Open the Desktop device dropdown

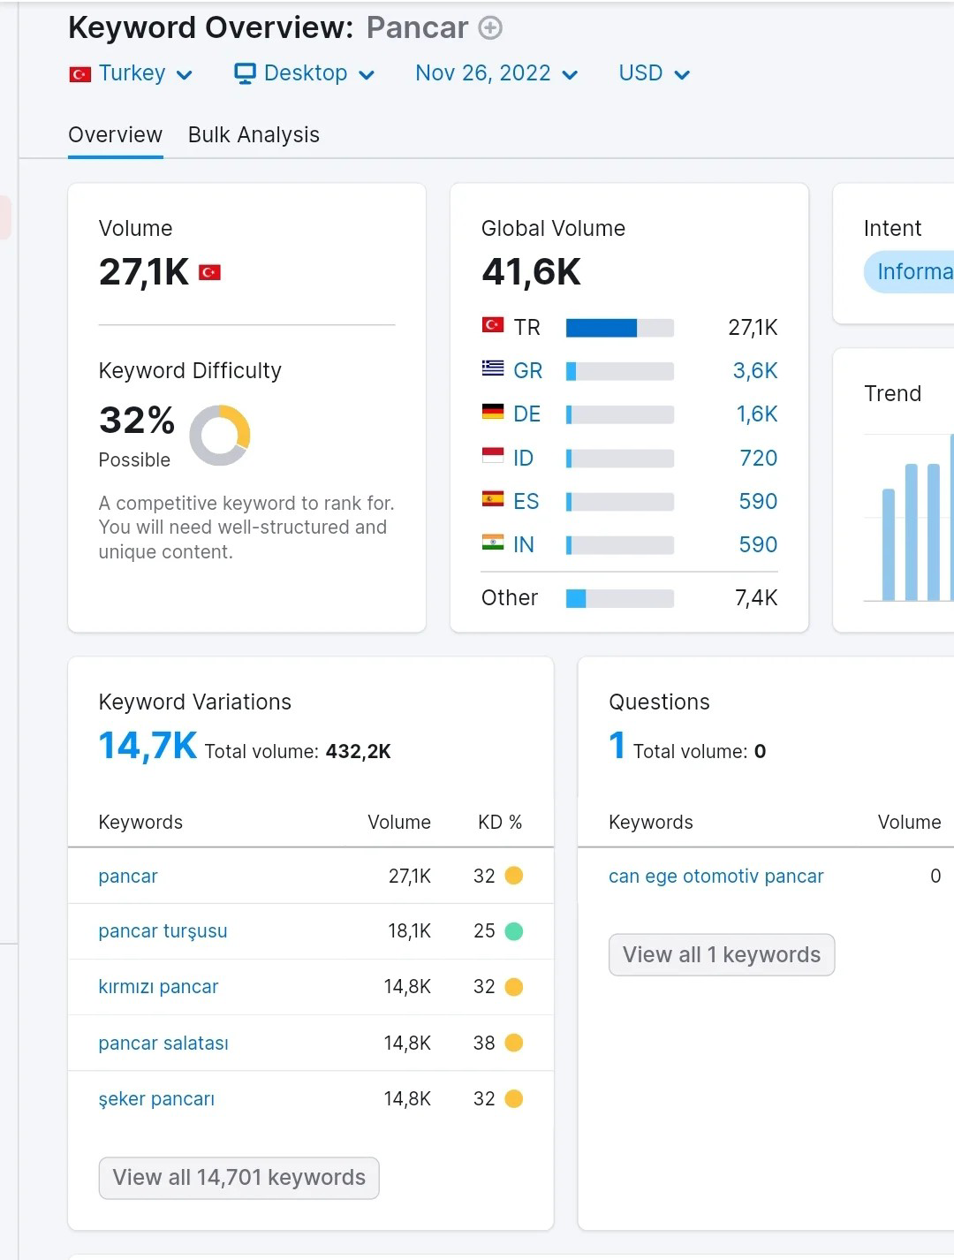coord(305,73)
